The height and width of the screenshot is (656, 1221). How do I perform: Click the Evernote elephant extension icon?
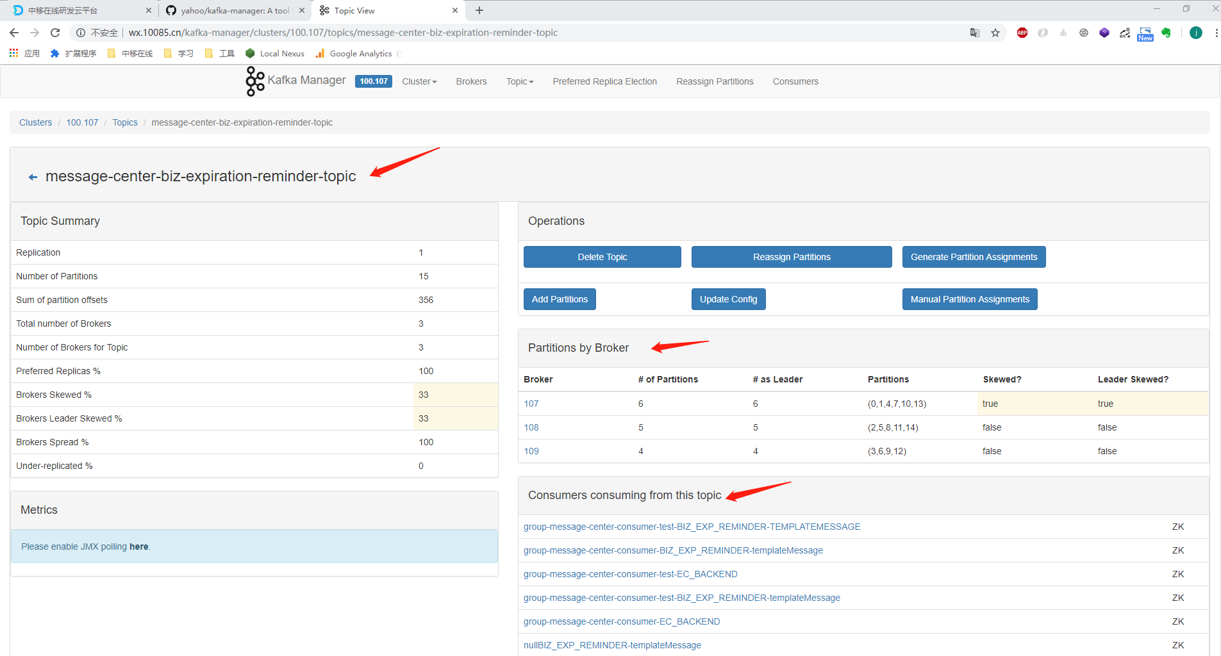(x=1166, y=33)
